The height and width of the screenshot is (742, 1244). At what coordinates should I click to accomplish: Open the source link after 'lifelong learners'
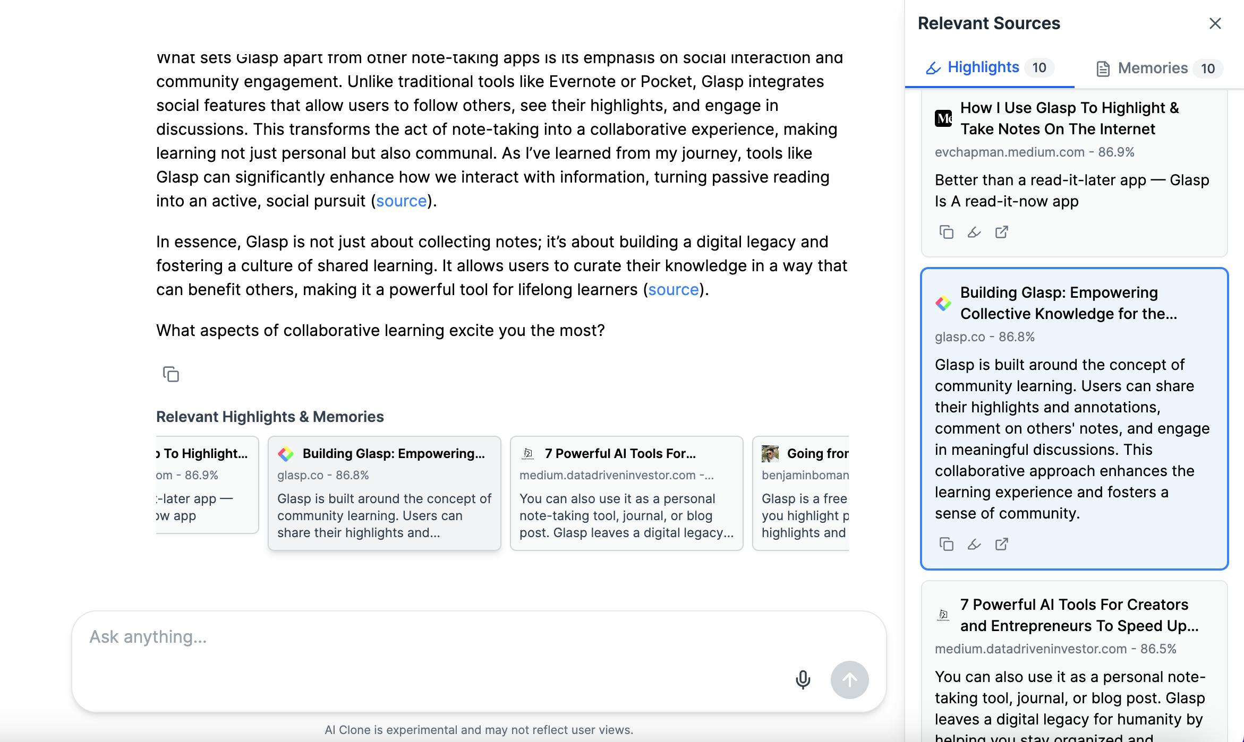coord(674,289)
